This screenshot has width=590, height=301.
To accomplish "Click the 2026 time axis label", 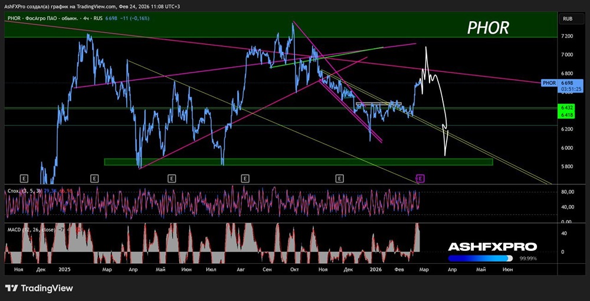I will pos(375,269).
